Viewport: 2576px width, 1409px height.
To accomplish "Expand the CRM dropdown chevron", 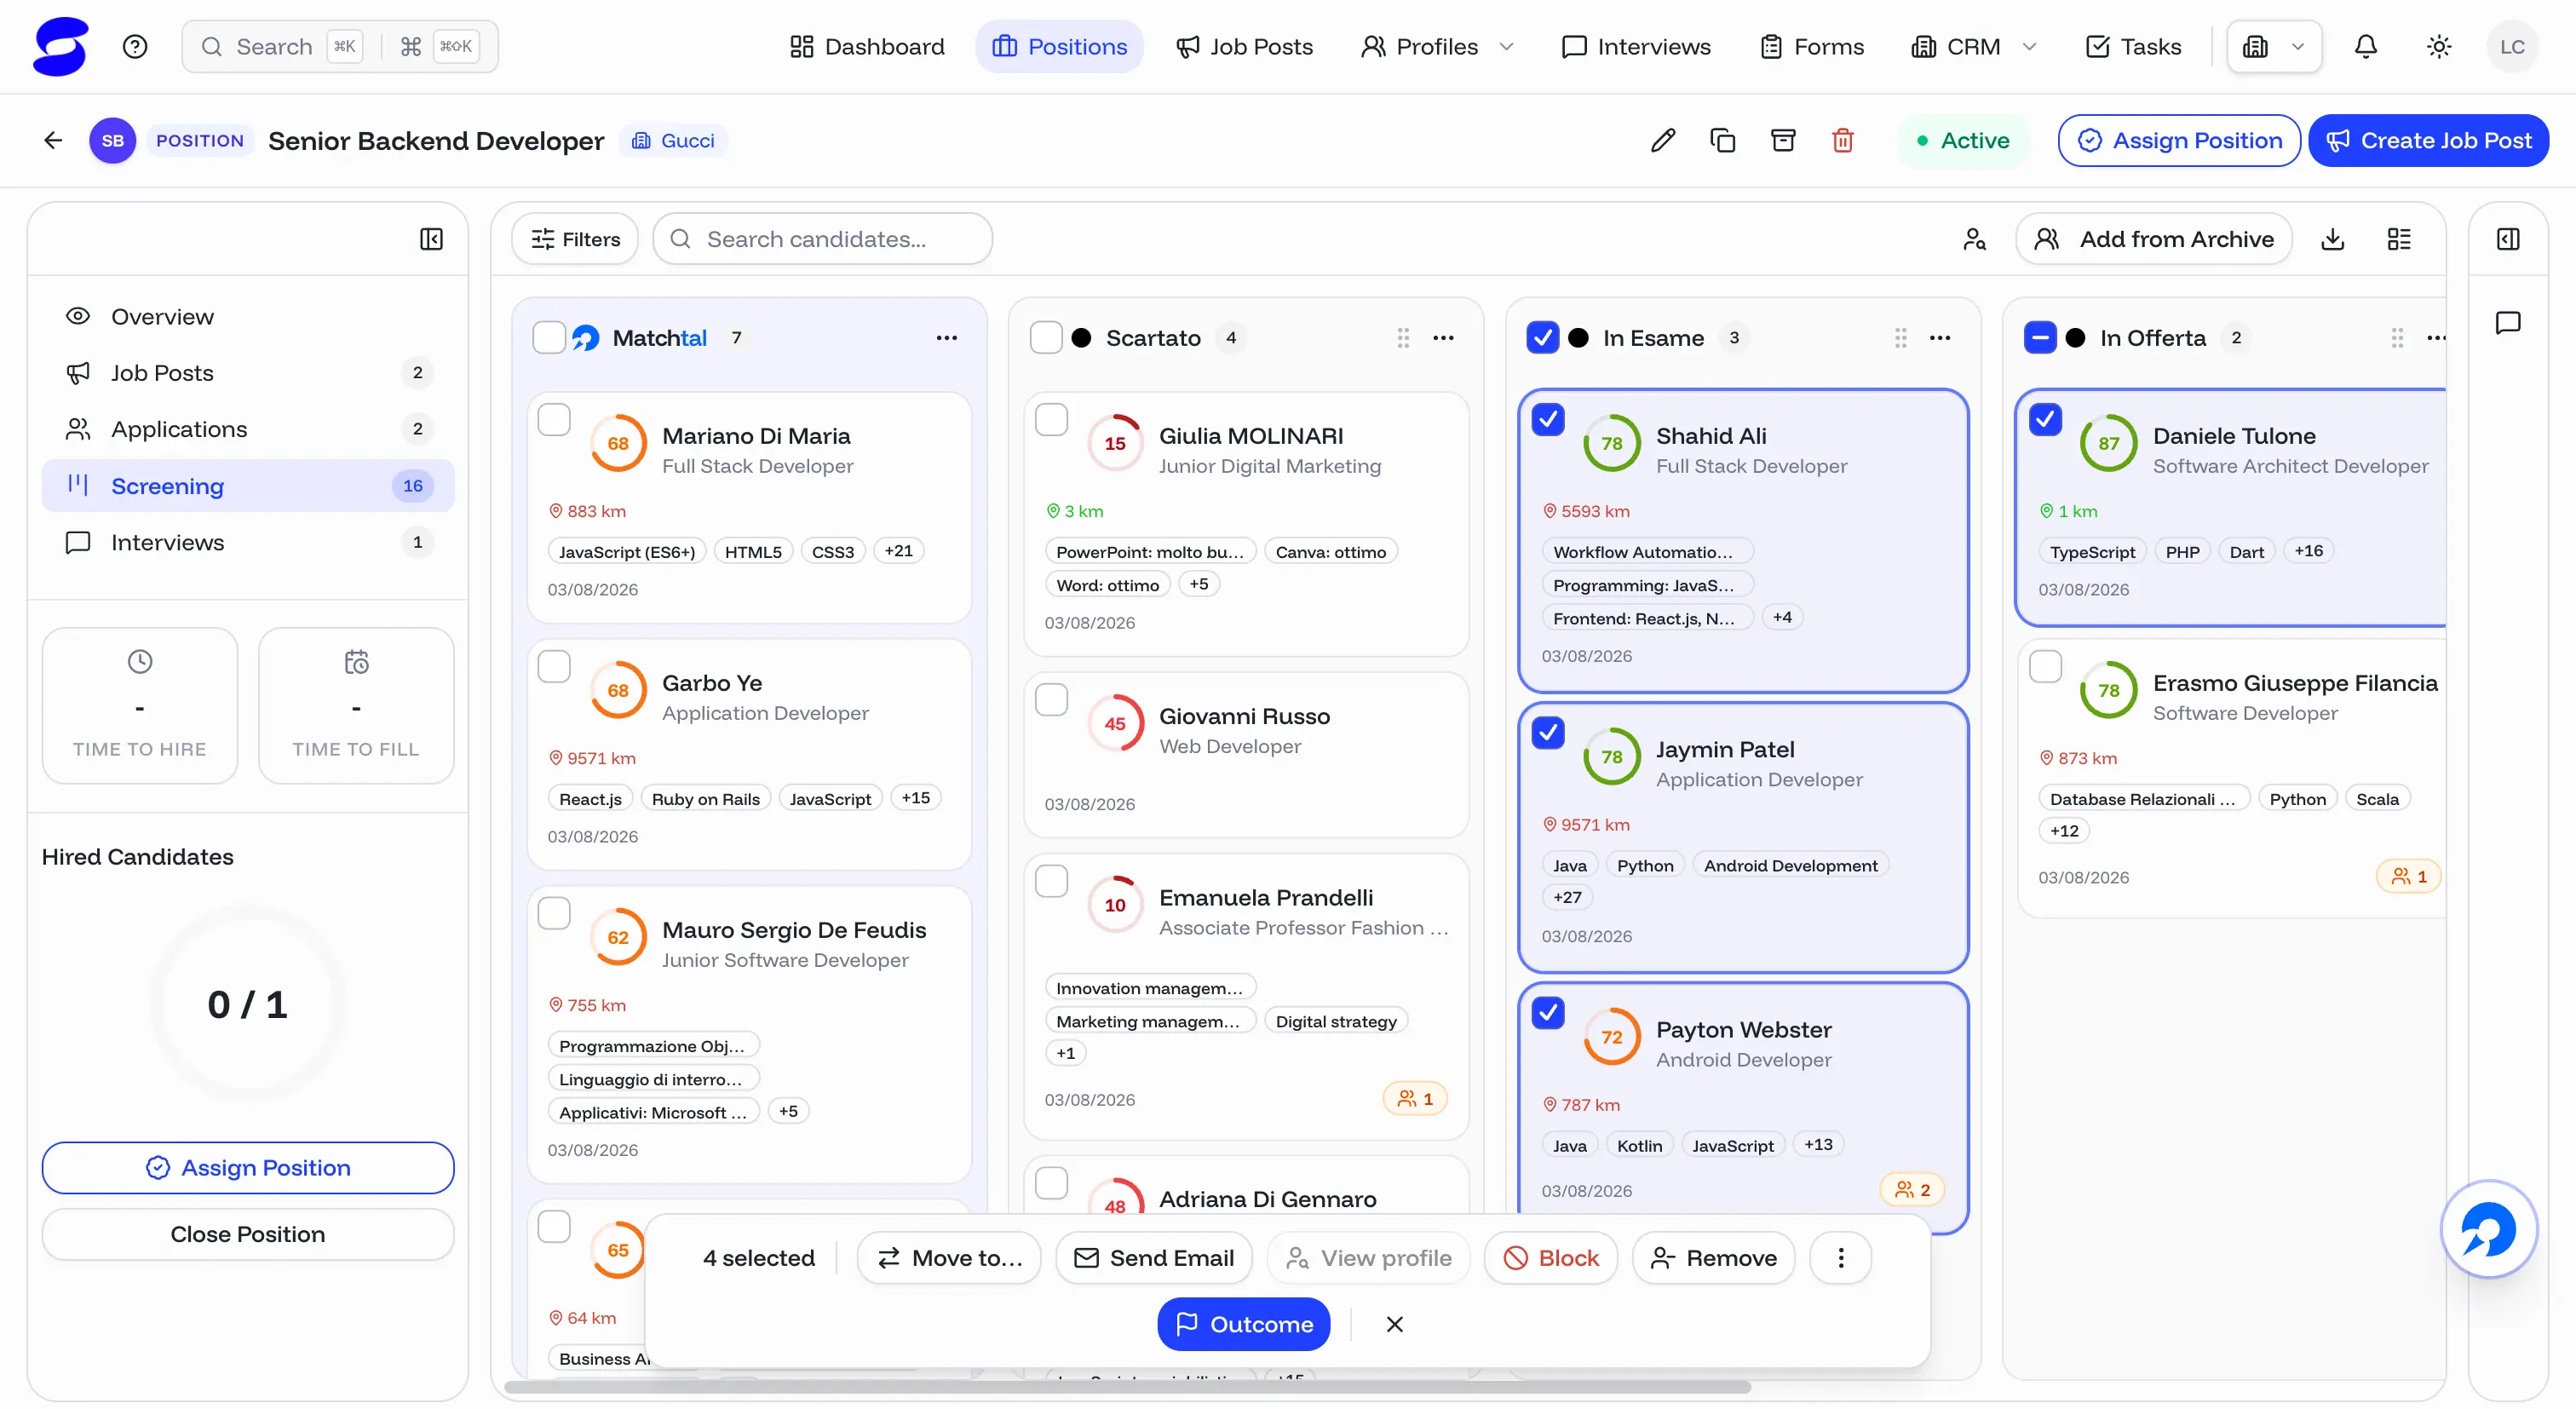I will tap(2029, 47).
